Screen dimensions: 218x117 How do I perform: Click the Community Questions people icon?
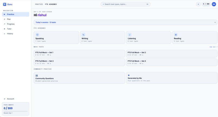tap(37, 75)
